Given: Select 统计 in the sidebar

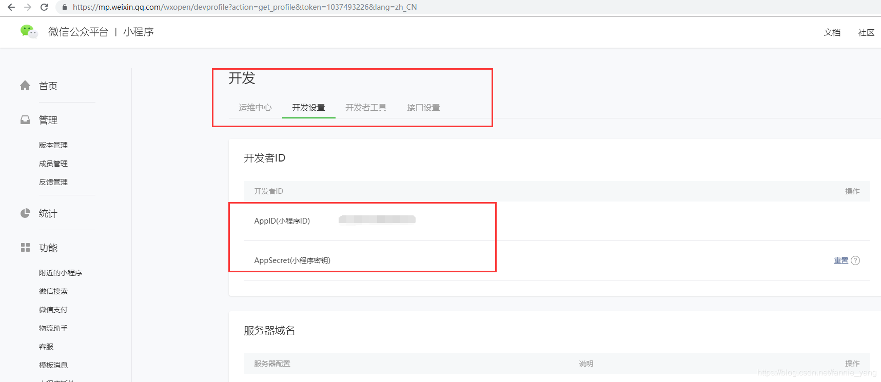Looking at the screenshot, I should click(48, 213).
